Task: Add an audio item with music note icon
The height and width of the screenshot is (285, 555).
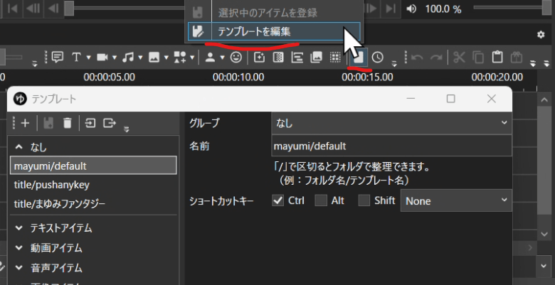Action: 128,57
